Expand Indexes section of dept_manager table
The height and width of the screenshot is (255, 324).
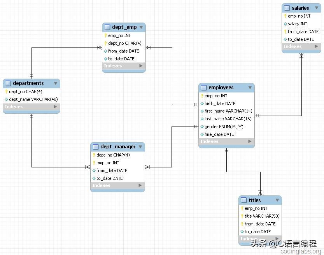140,185
